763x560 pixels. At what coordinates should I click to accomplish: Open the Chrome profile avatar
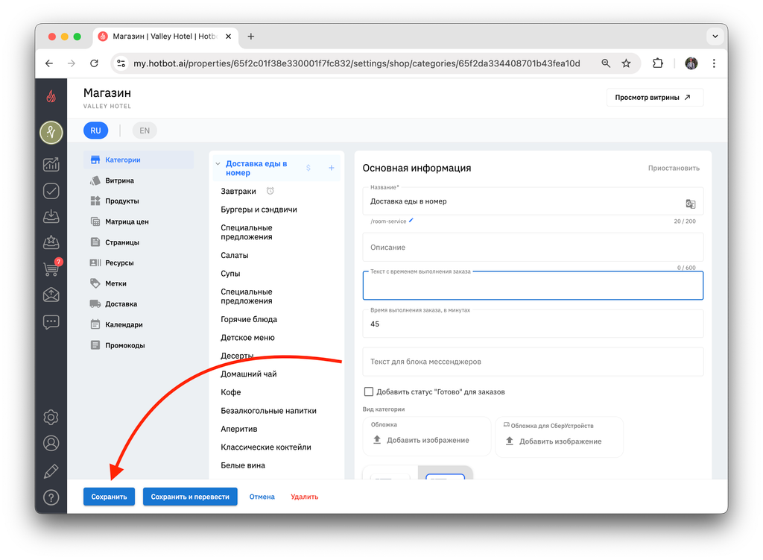coord(691,63)
